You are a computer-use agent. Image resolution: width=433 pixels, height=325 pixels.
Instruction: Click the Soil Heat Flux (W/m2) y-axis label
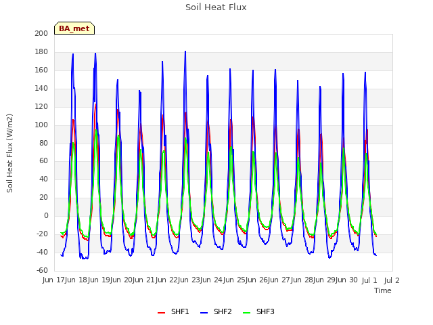tap(9, 153)
